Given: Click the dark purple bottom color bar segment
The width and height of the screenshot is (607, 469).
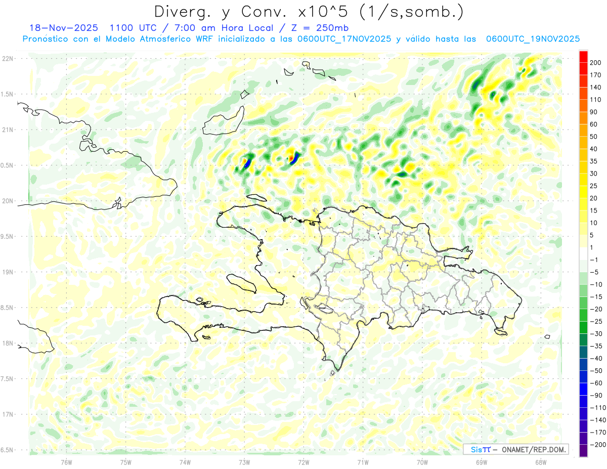Looking at the screenshot, I should (583, 450).
